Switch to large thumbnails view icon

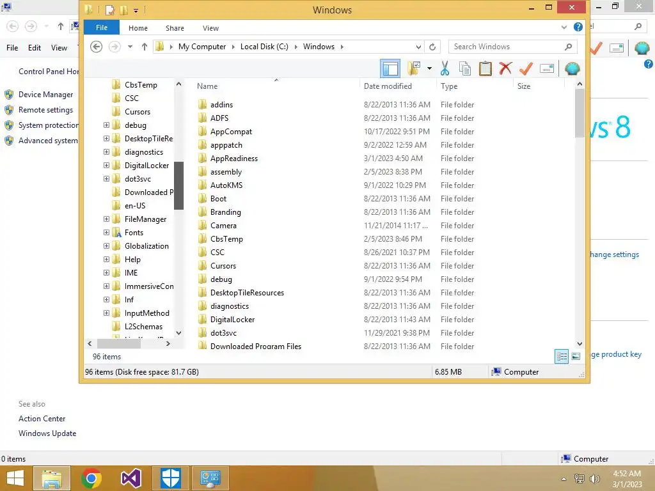click(576, 356)
